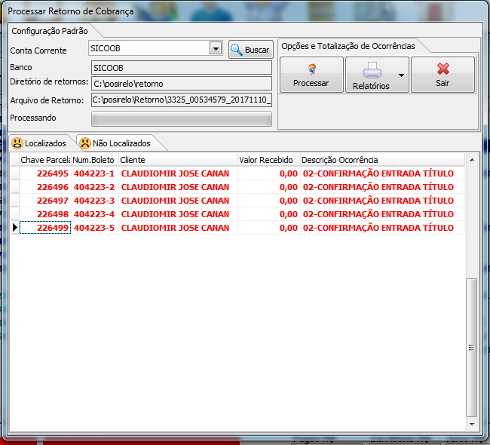Click the Descrição Ocorrência column header
The height and width of the screenshot is (445, 490).
tap(382, 160)
